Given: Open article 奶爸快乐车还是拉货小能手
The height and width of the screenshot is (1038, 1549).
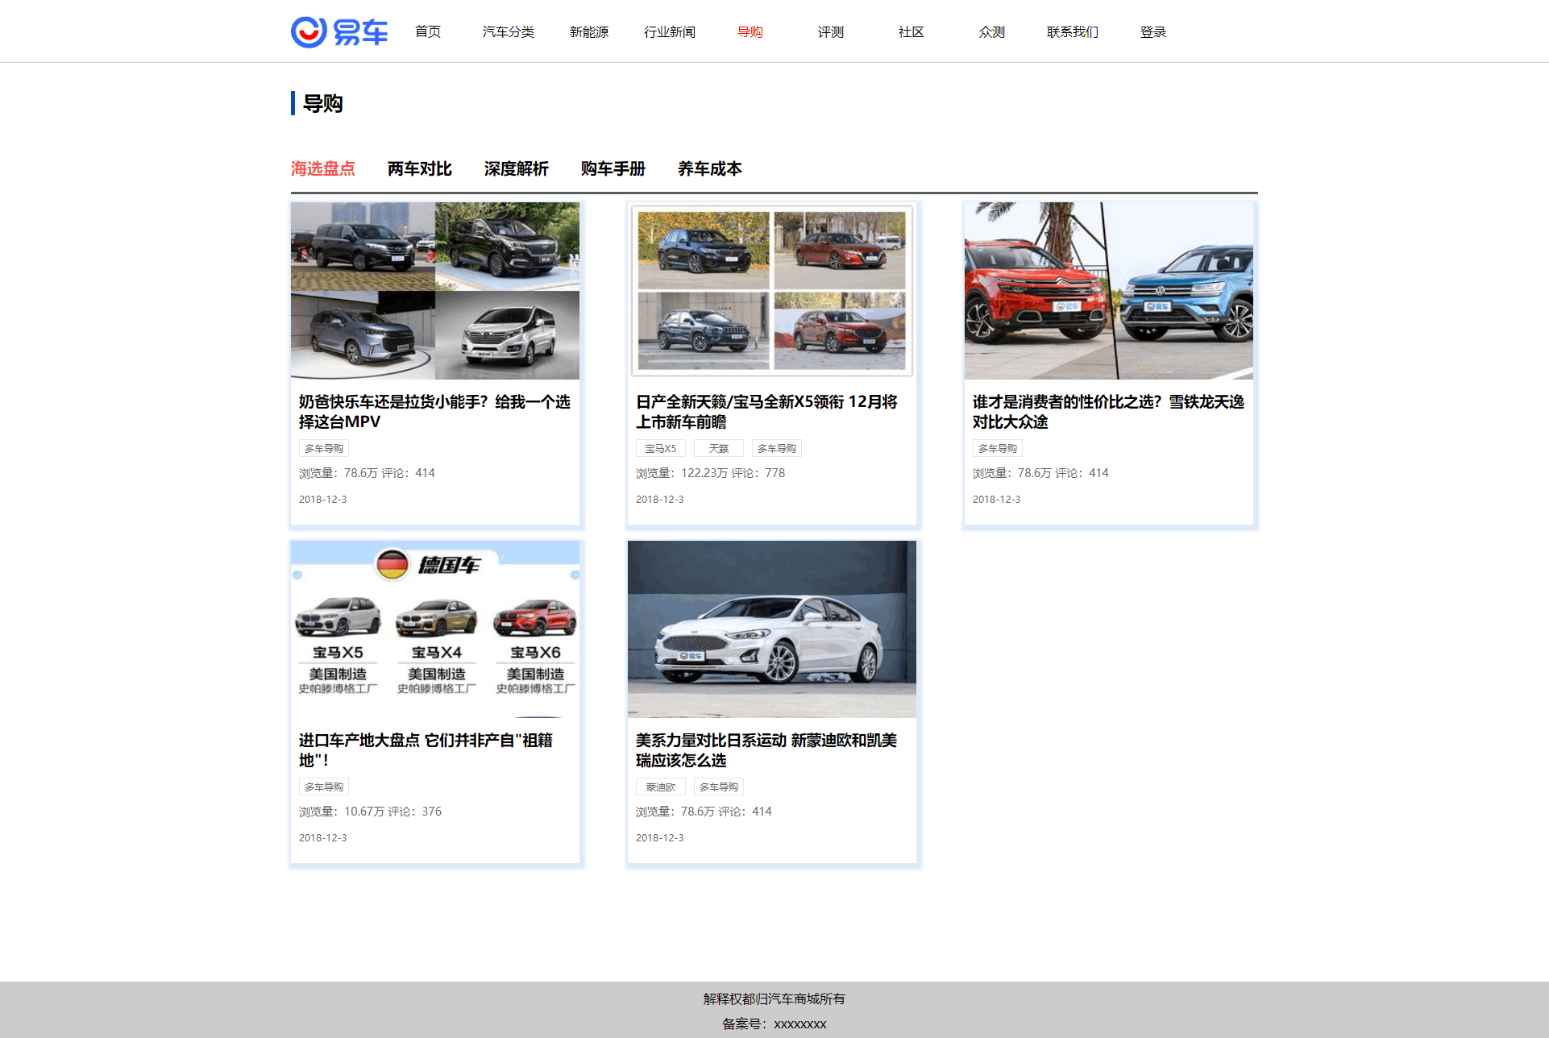Looking at the screenshot, I should 435,412.
